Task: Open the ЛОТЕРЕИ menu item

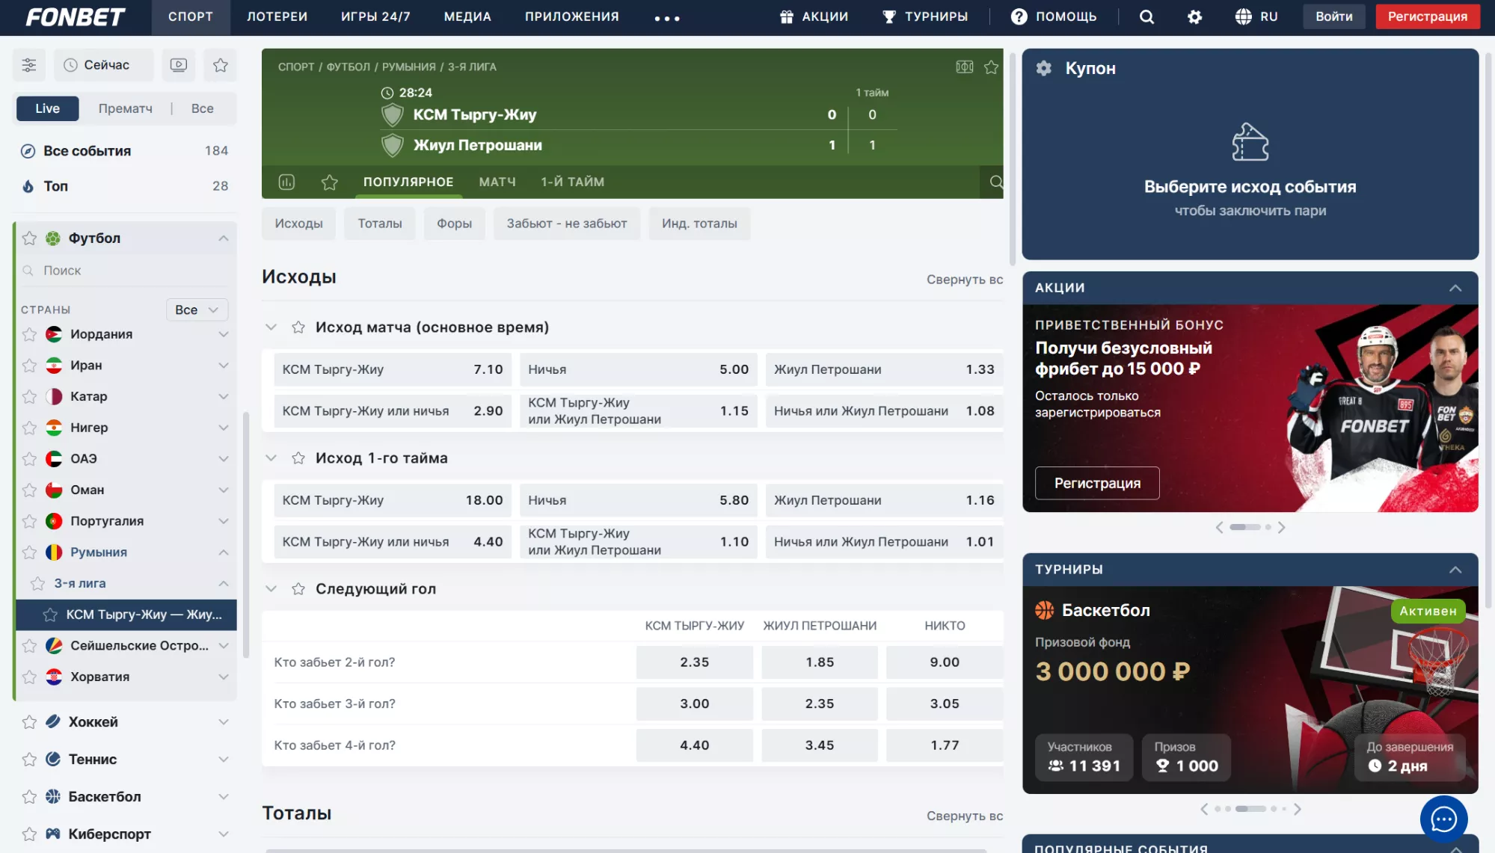Action: pos(277,16)
